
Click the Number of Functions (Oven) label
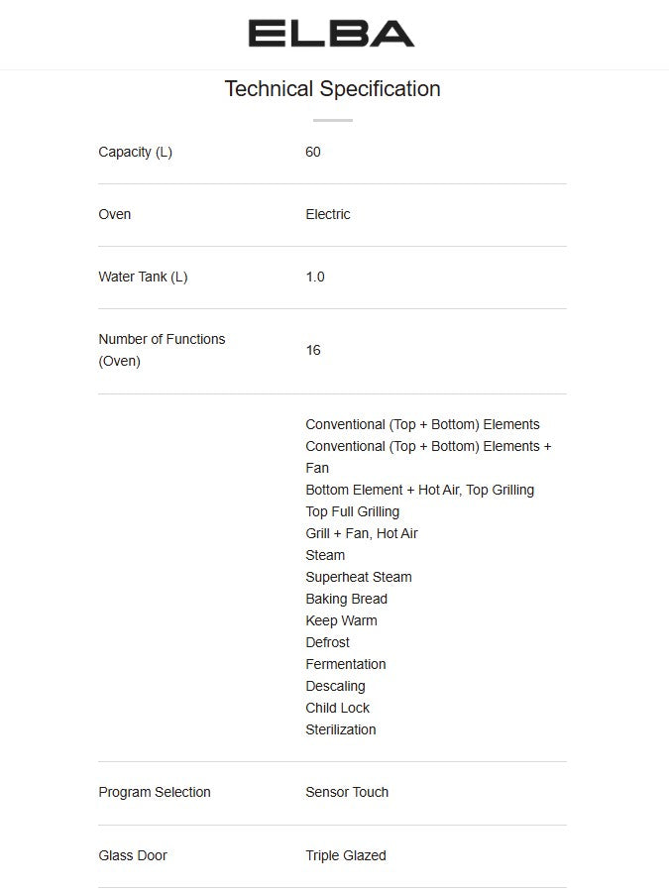(162, 350)
